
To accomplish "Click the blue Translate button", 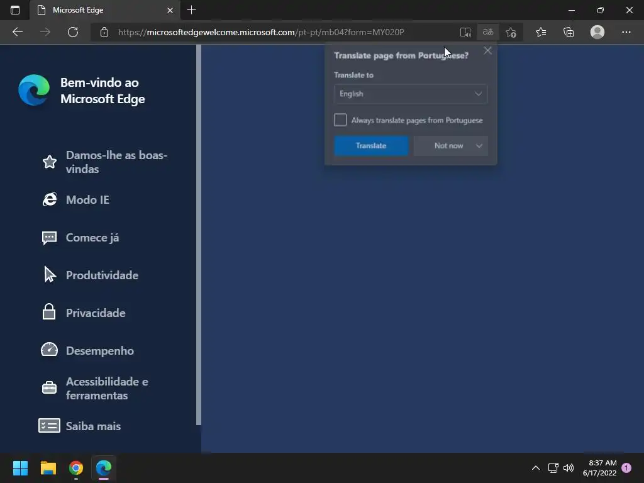I will click(371, 146).
